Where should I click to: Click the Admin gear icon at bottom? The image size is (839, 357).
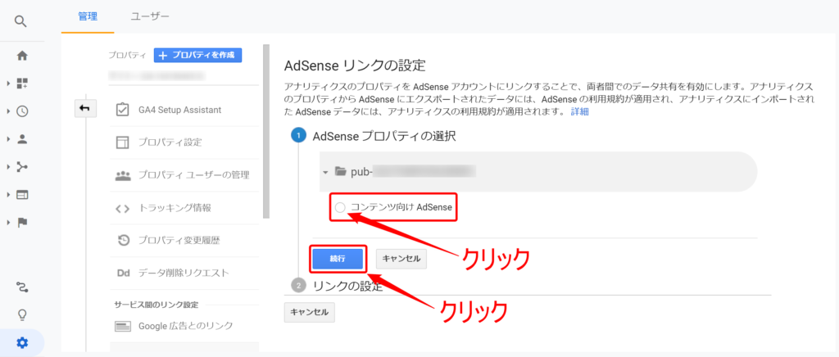[22, 343]
